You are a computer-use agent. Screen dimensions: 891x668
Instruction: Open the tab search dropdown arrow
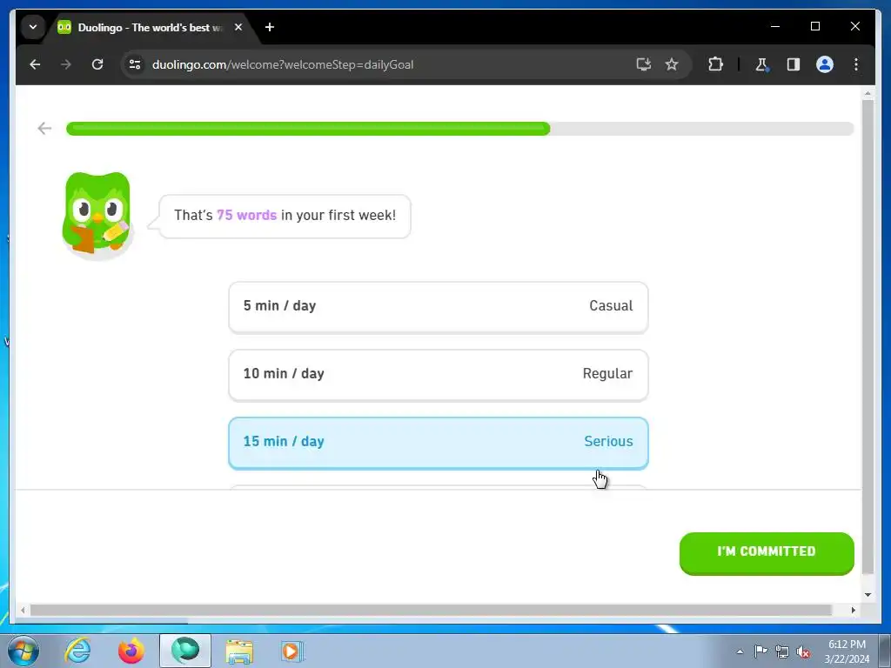point(33,27)
